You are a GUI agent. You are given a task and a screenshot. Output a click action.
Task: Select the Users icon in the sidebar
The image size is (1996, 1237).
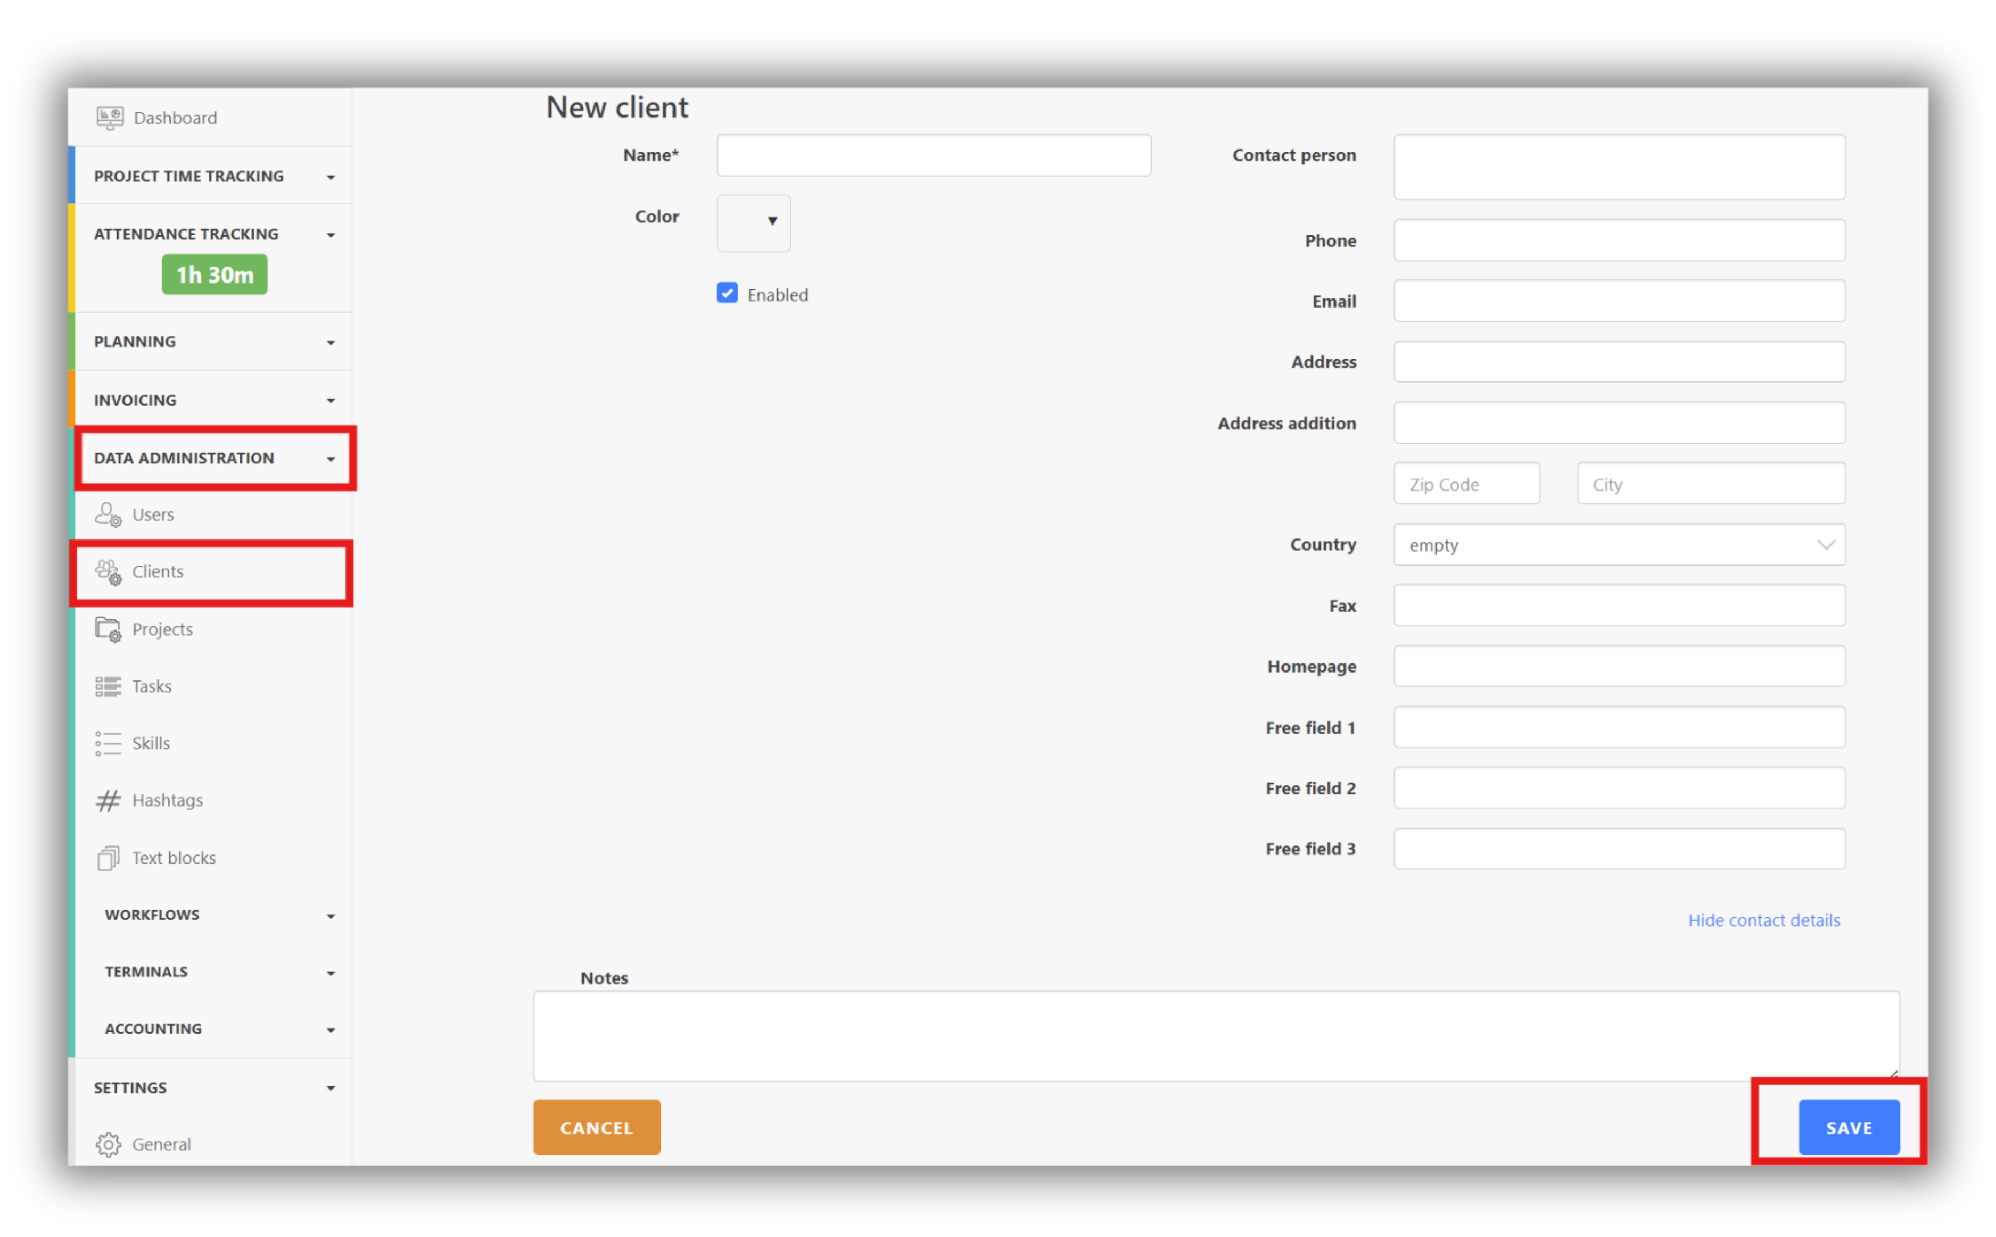[x=108, y=514]
